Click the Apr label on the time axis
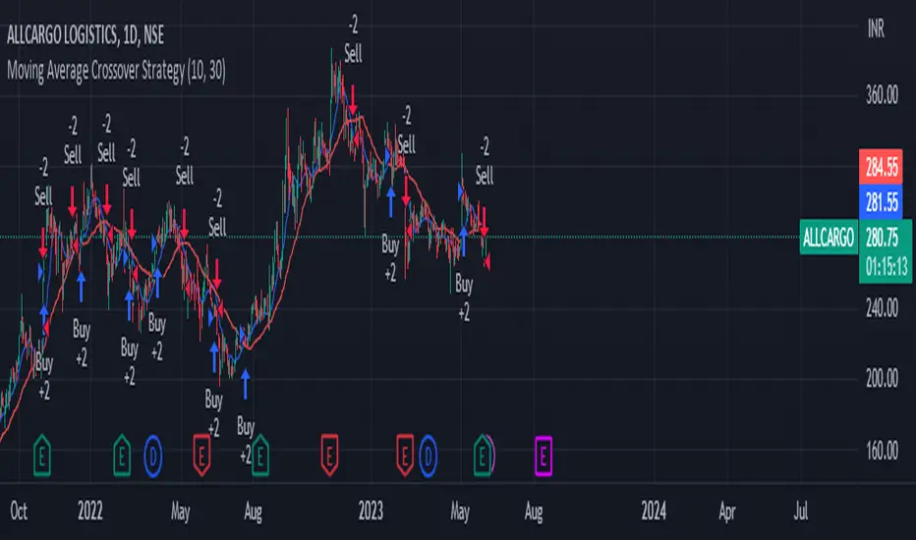The height and width of the screenshot is (540, 916). (x=726, y=512)
